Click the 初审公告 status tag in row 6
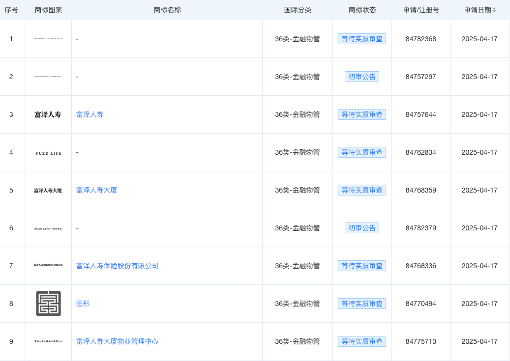This screenshot has width=510, height=361. (361, 228)
